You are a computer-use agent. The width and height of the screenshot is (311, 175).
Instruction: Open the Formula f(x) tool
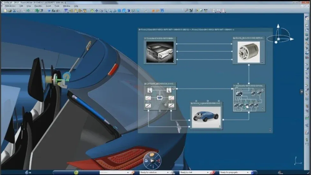pyautogui.click(x=54, y=10)
